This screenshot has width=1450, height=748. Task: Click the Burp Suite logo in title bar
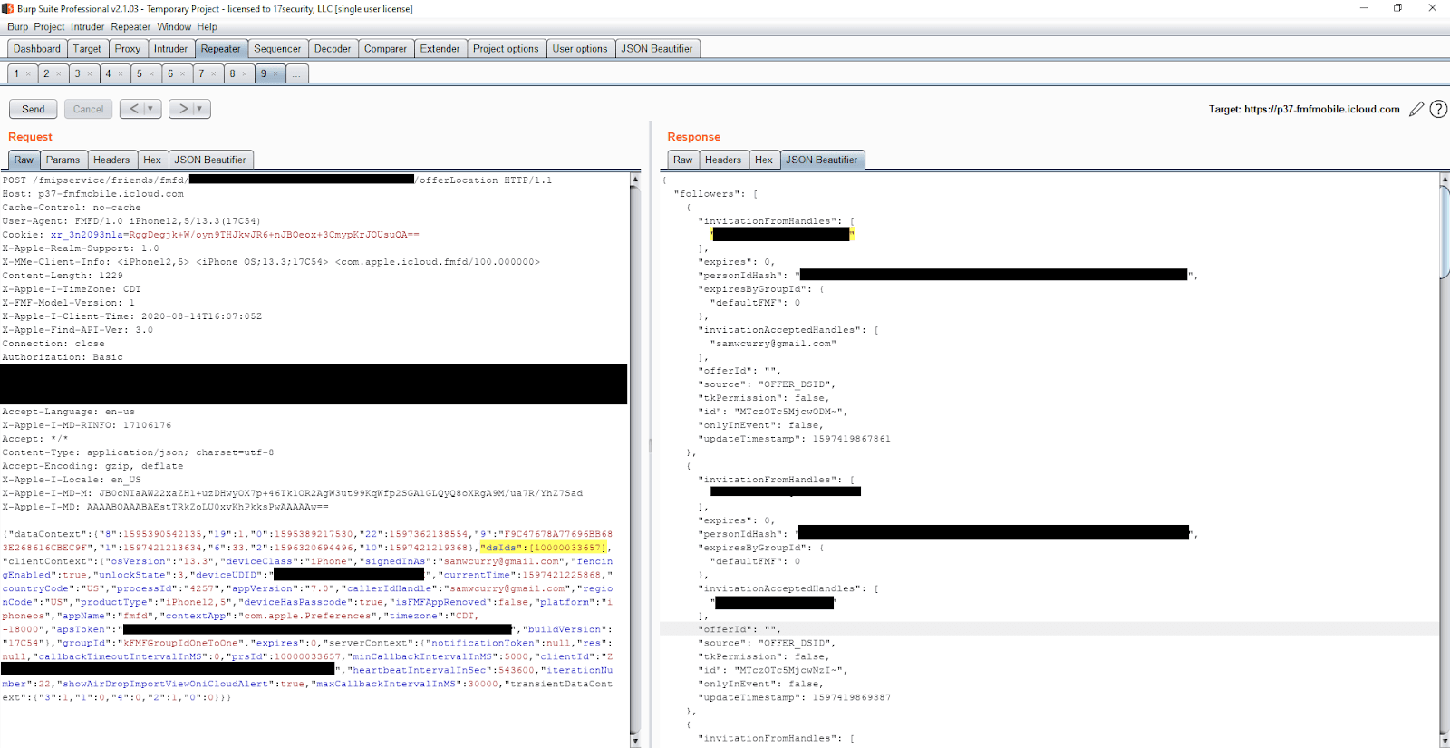tap(8, 8)
